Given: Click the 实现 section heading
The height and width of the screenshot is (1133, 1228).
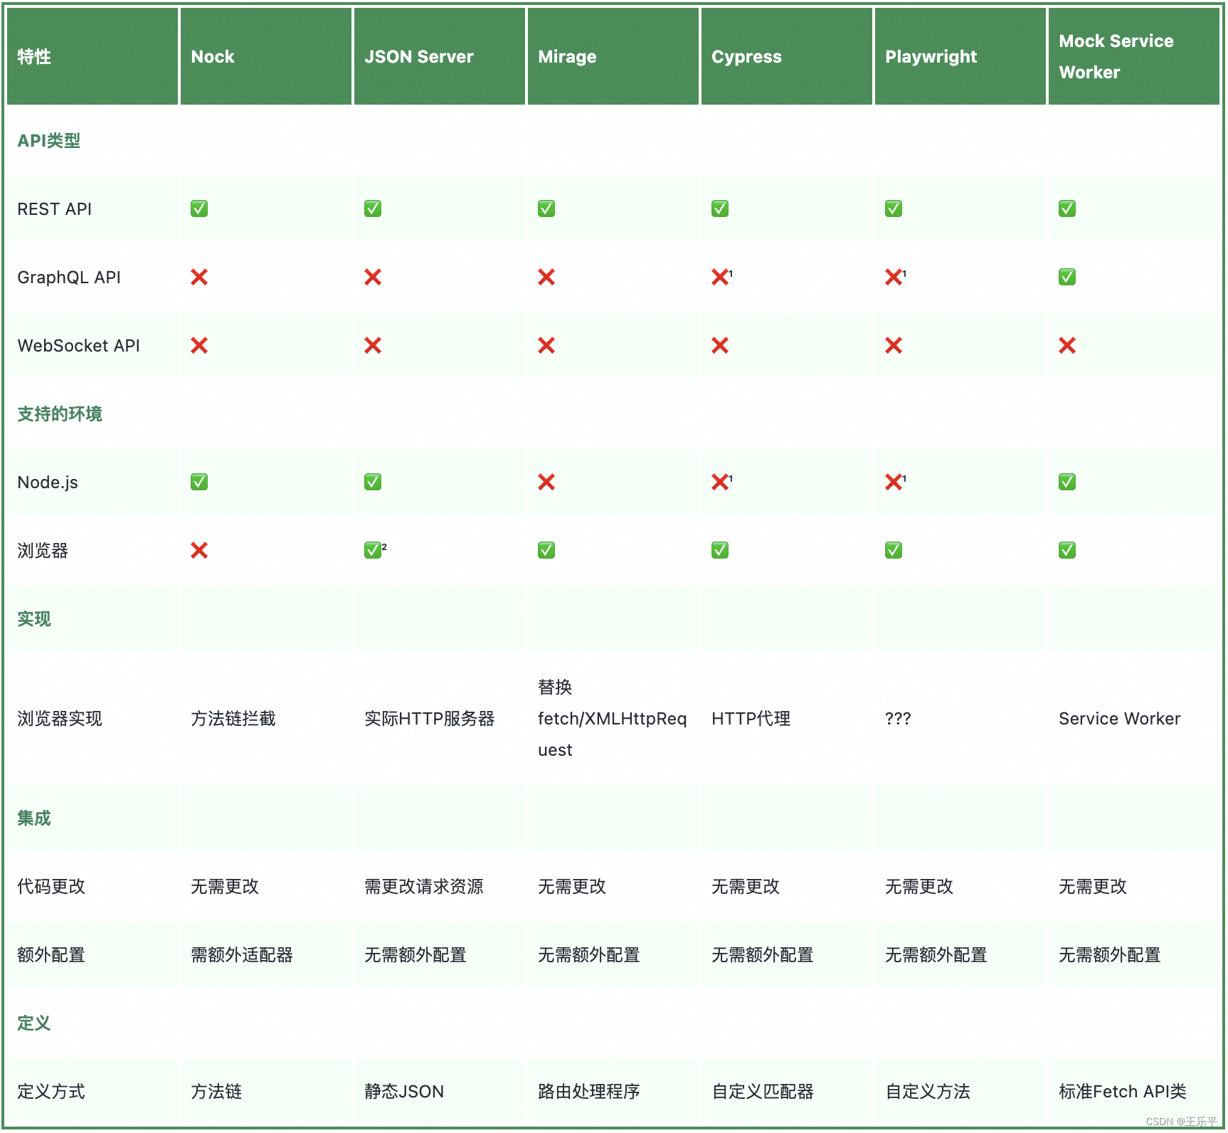Looking at the screenshot, I should [34, 619].
